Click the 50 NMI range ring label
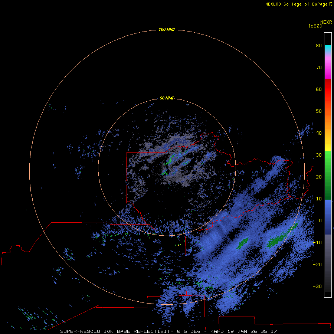 click(167, 98)
